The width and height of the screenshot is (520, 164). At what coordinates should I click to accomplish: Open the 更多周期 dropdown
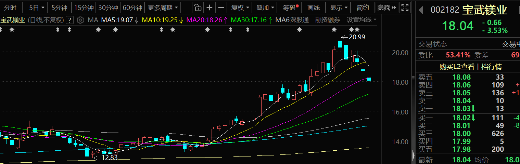coord(163,8)
